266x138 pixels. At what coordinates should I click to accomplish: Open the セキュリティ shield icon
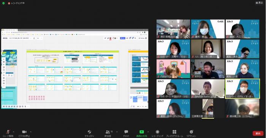point(89,132)
